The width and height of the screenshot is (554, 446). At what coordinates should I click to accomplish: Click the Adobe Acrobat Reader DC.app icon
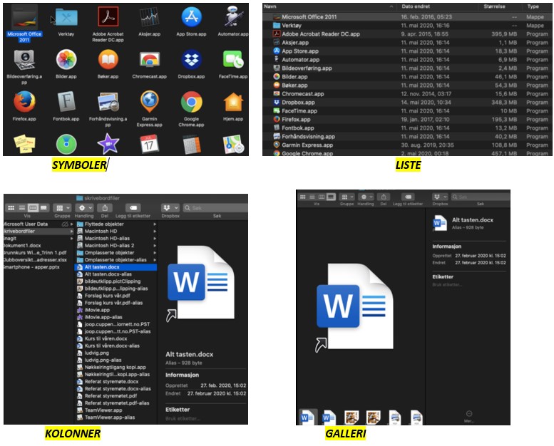[108, 17]
